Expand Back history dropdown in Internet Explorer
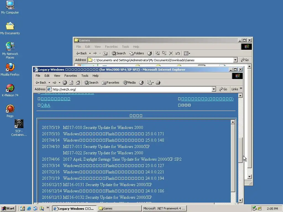This screenshot has width=283, height=212. (49, 83)
